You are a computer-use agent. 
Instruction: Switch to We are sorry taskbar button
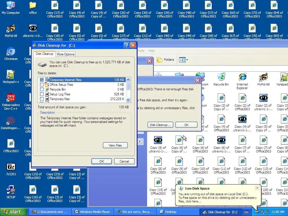coord(136,212)
